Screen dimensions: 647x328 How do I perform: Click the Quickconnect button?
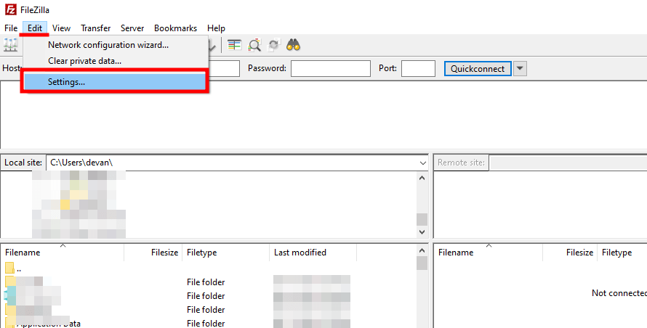tap(478, 69)
